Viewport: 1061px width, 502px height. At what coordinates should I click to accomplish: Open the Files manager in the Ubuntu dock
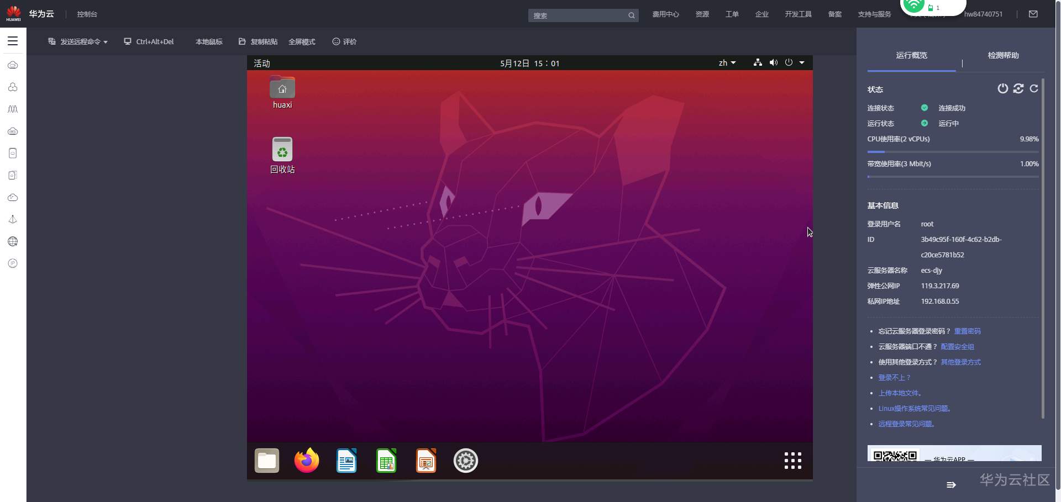click(267, 461)
